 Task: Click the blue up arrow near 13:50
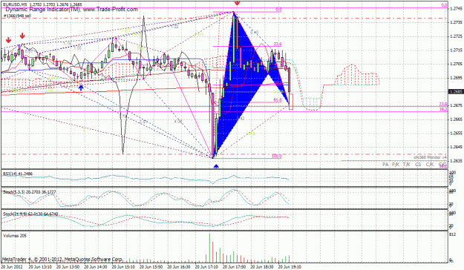[x=81, y=88]
